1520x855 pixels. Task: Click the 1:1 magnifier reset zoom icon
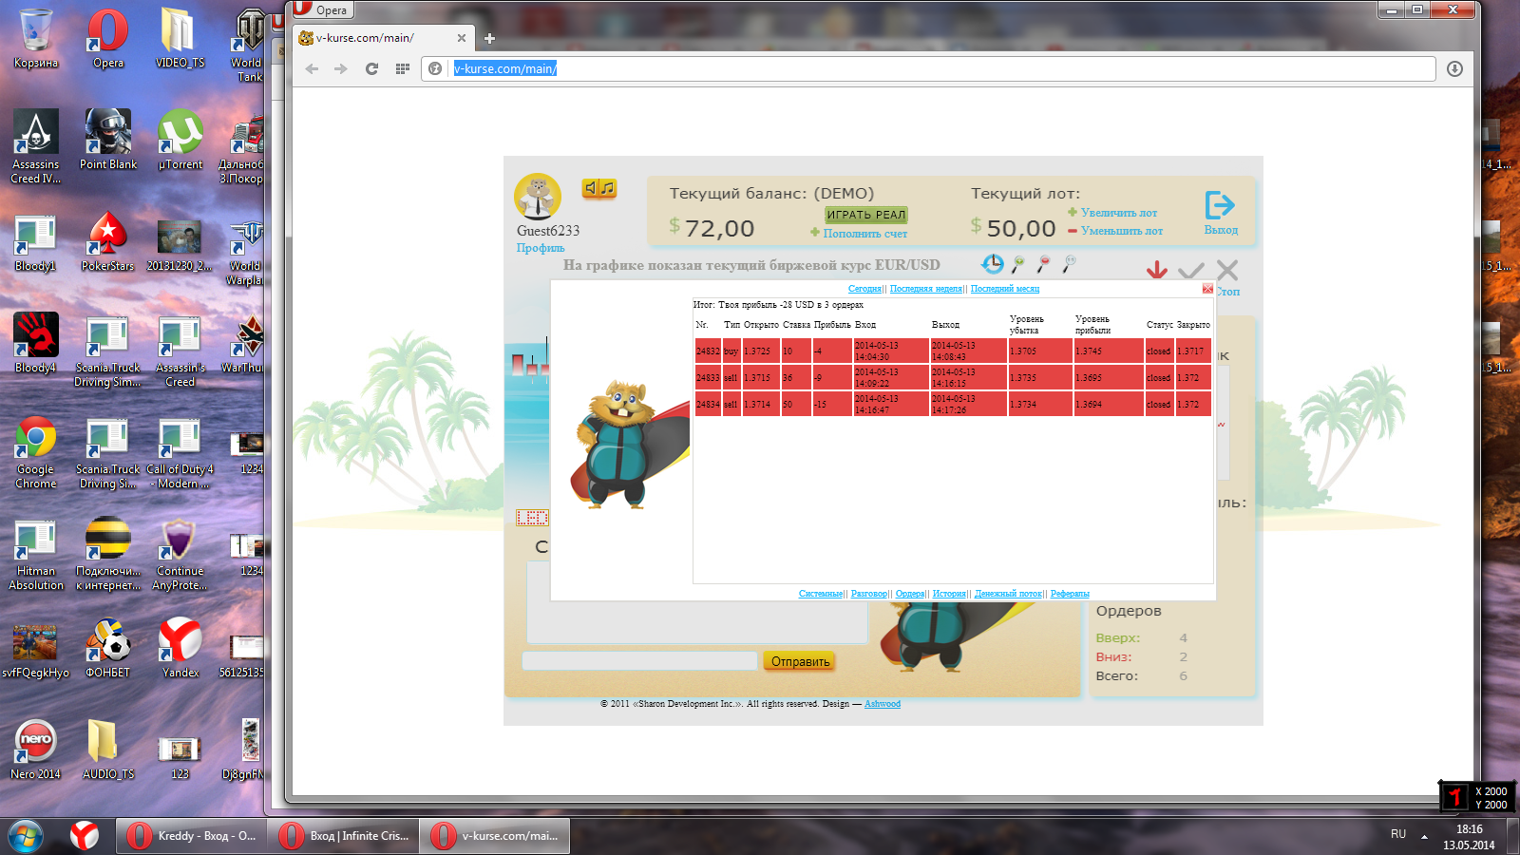pyautogui.click(x=1070, y=263)
